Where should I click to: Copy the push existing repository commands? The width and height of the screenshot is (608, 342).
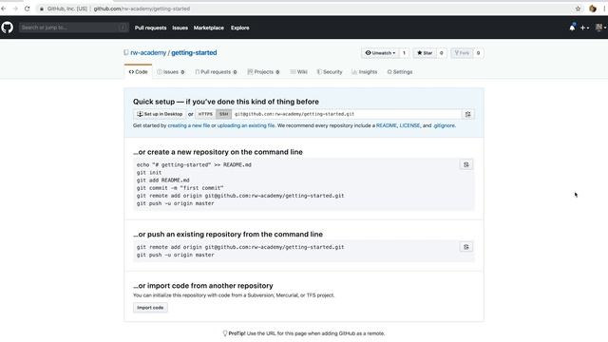tap(466, 247)
